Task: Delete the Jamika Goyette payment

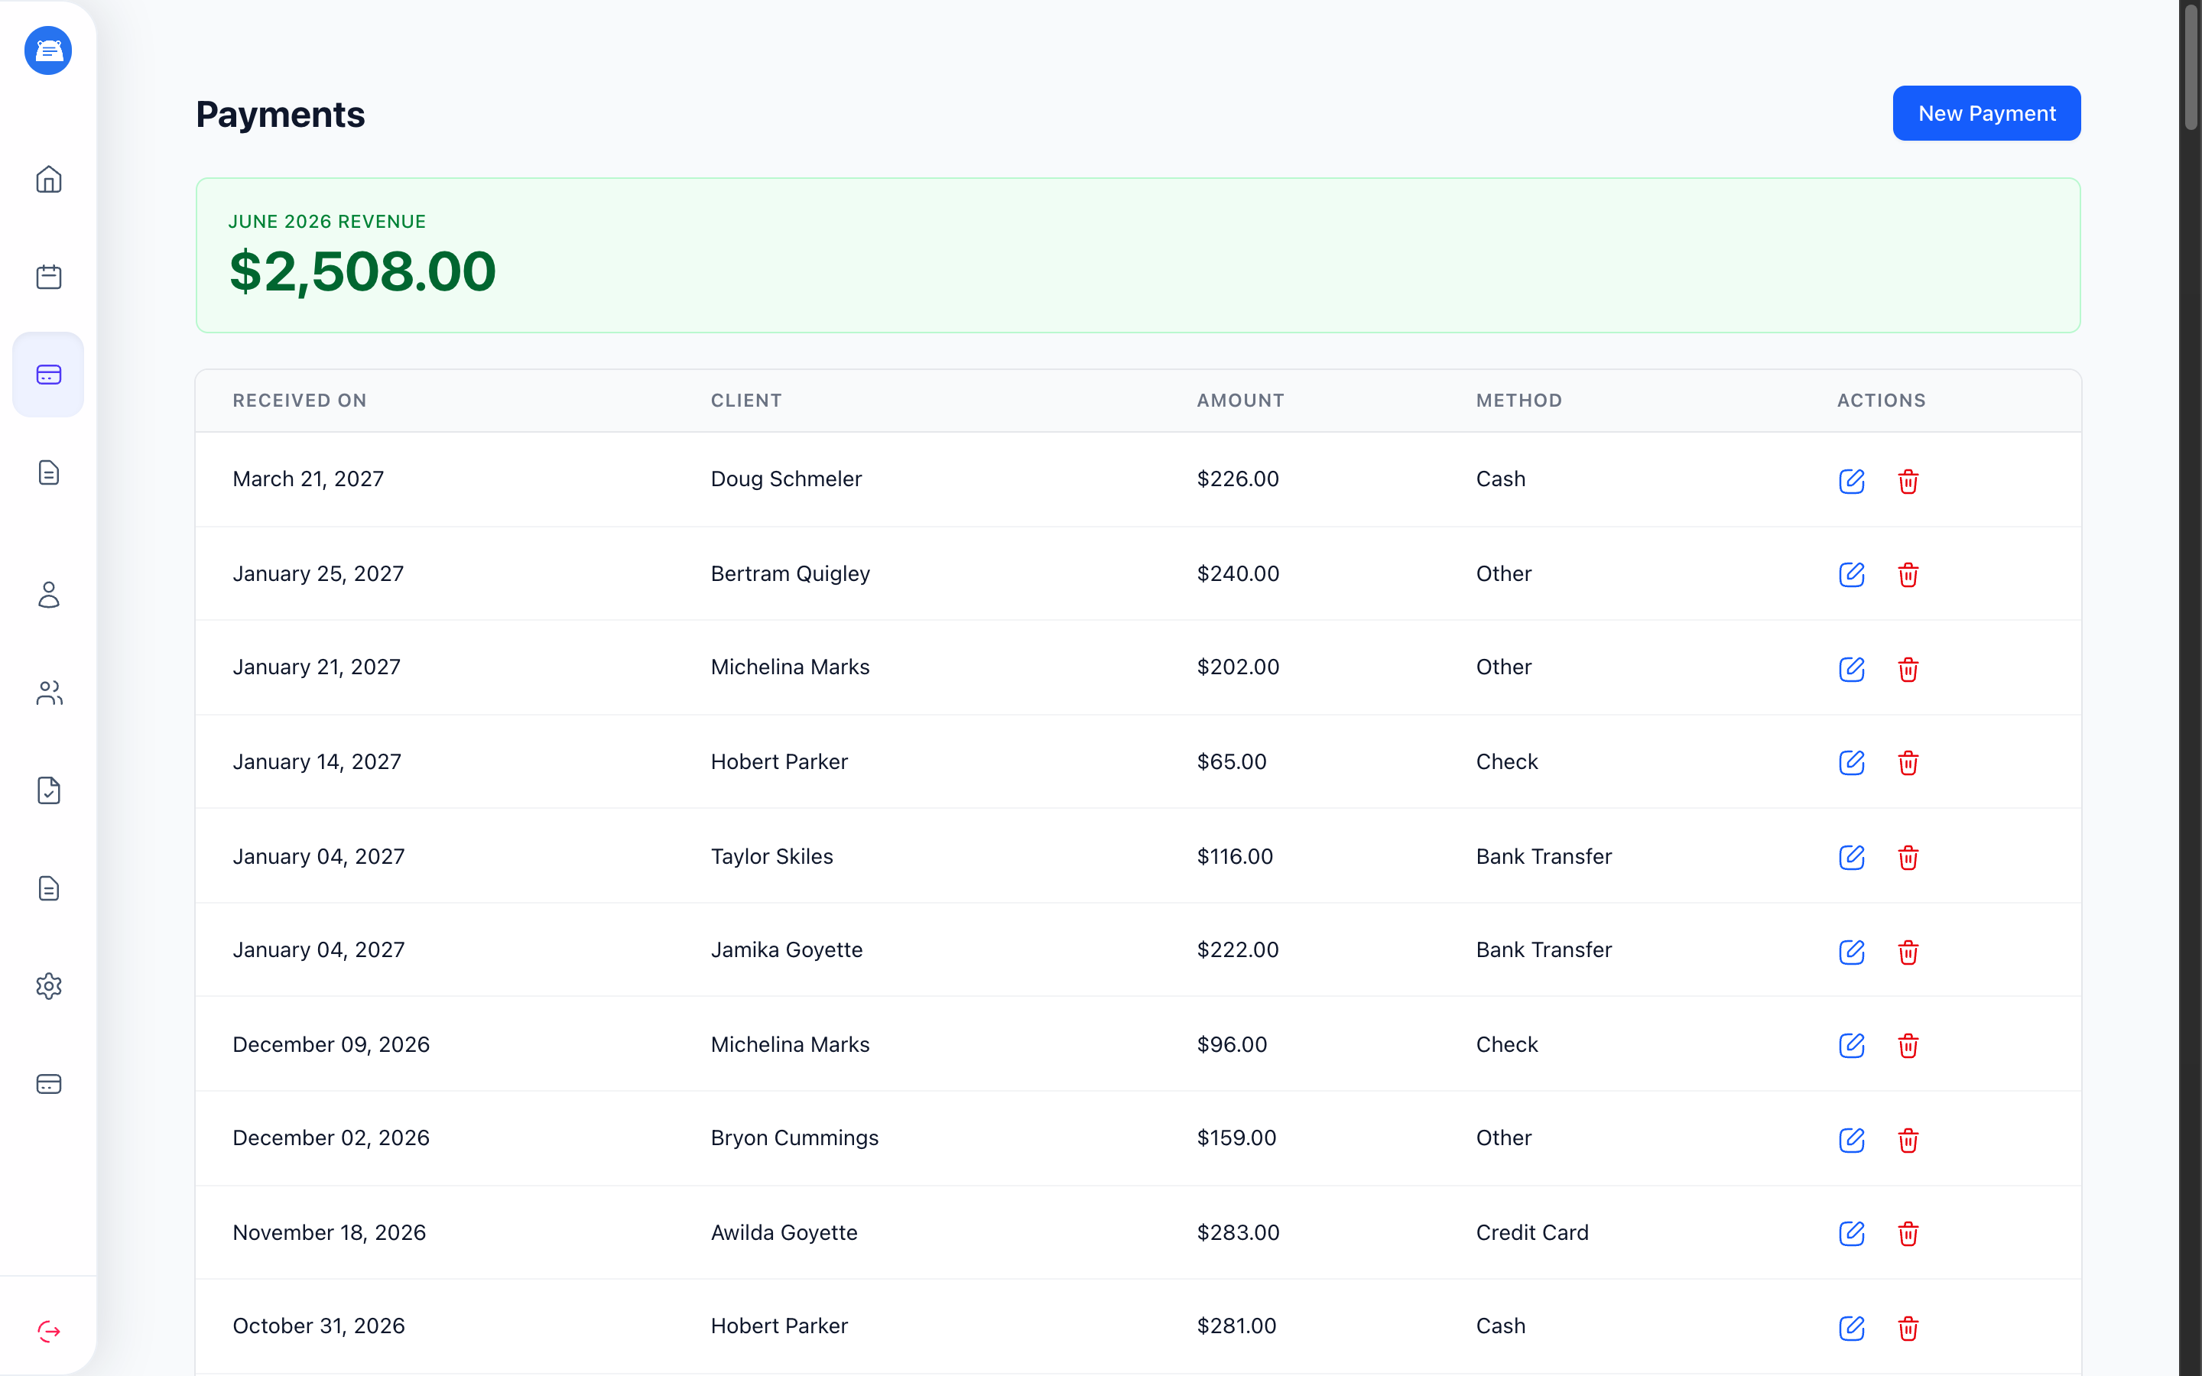Action: [1908, 952]
